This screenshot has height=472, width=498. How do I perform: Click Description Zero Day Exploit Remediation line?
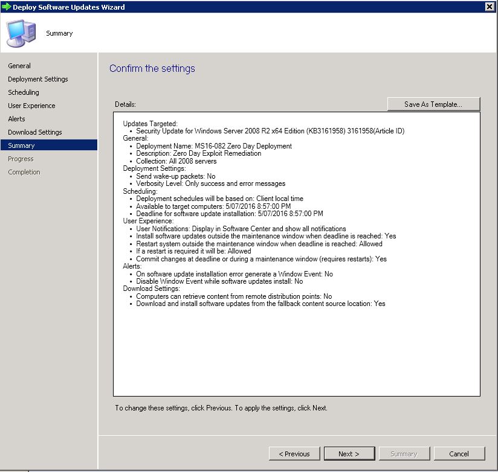(x=199, y=153)
